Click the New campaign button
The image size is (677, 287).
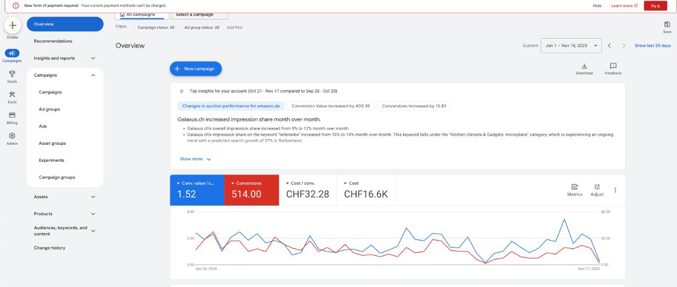tap(196, 69)
